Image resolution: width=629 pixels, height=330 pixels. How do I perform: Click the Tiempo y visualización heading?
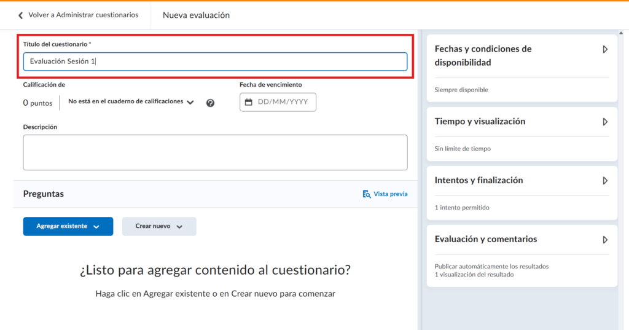coord(480,122)
